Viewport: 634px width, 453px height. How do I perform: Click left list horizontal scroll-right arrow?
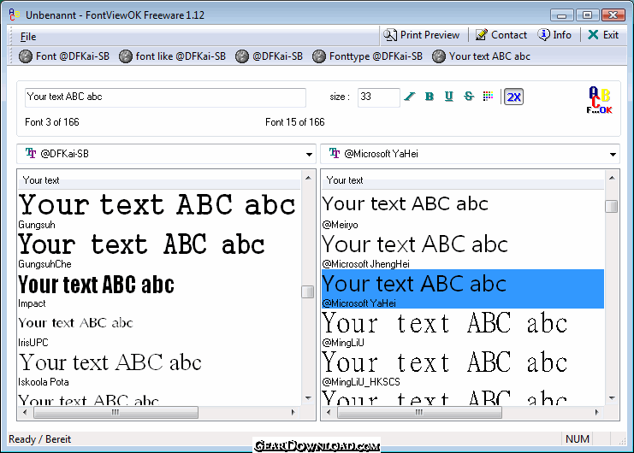click(293, 412)
